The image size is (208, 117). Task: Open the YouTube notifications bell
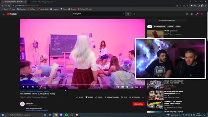click(x=197, y=14)
